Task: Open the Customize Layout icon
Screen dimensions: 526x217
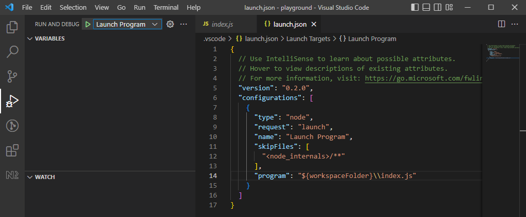Action: pyautogui.click(x=449, y=7)
